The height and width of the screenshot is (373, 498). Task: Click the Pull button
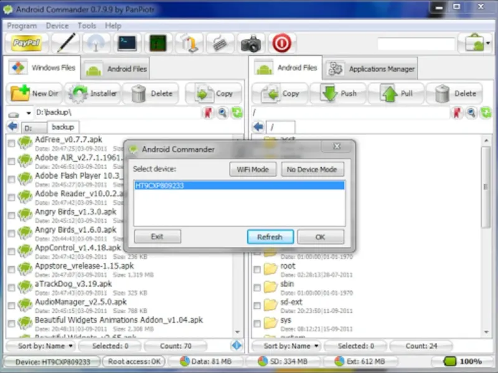(x=397, y=94)
